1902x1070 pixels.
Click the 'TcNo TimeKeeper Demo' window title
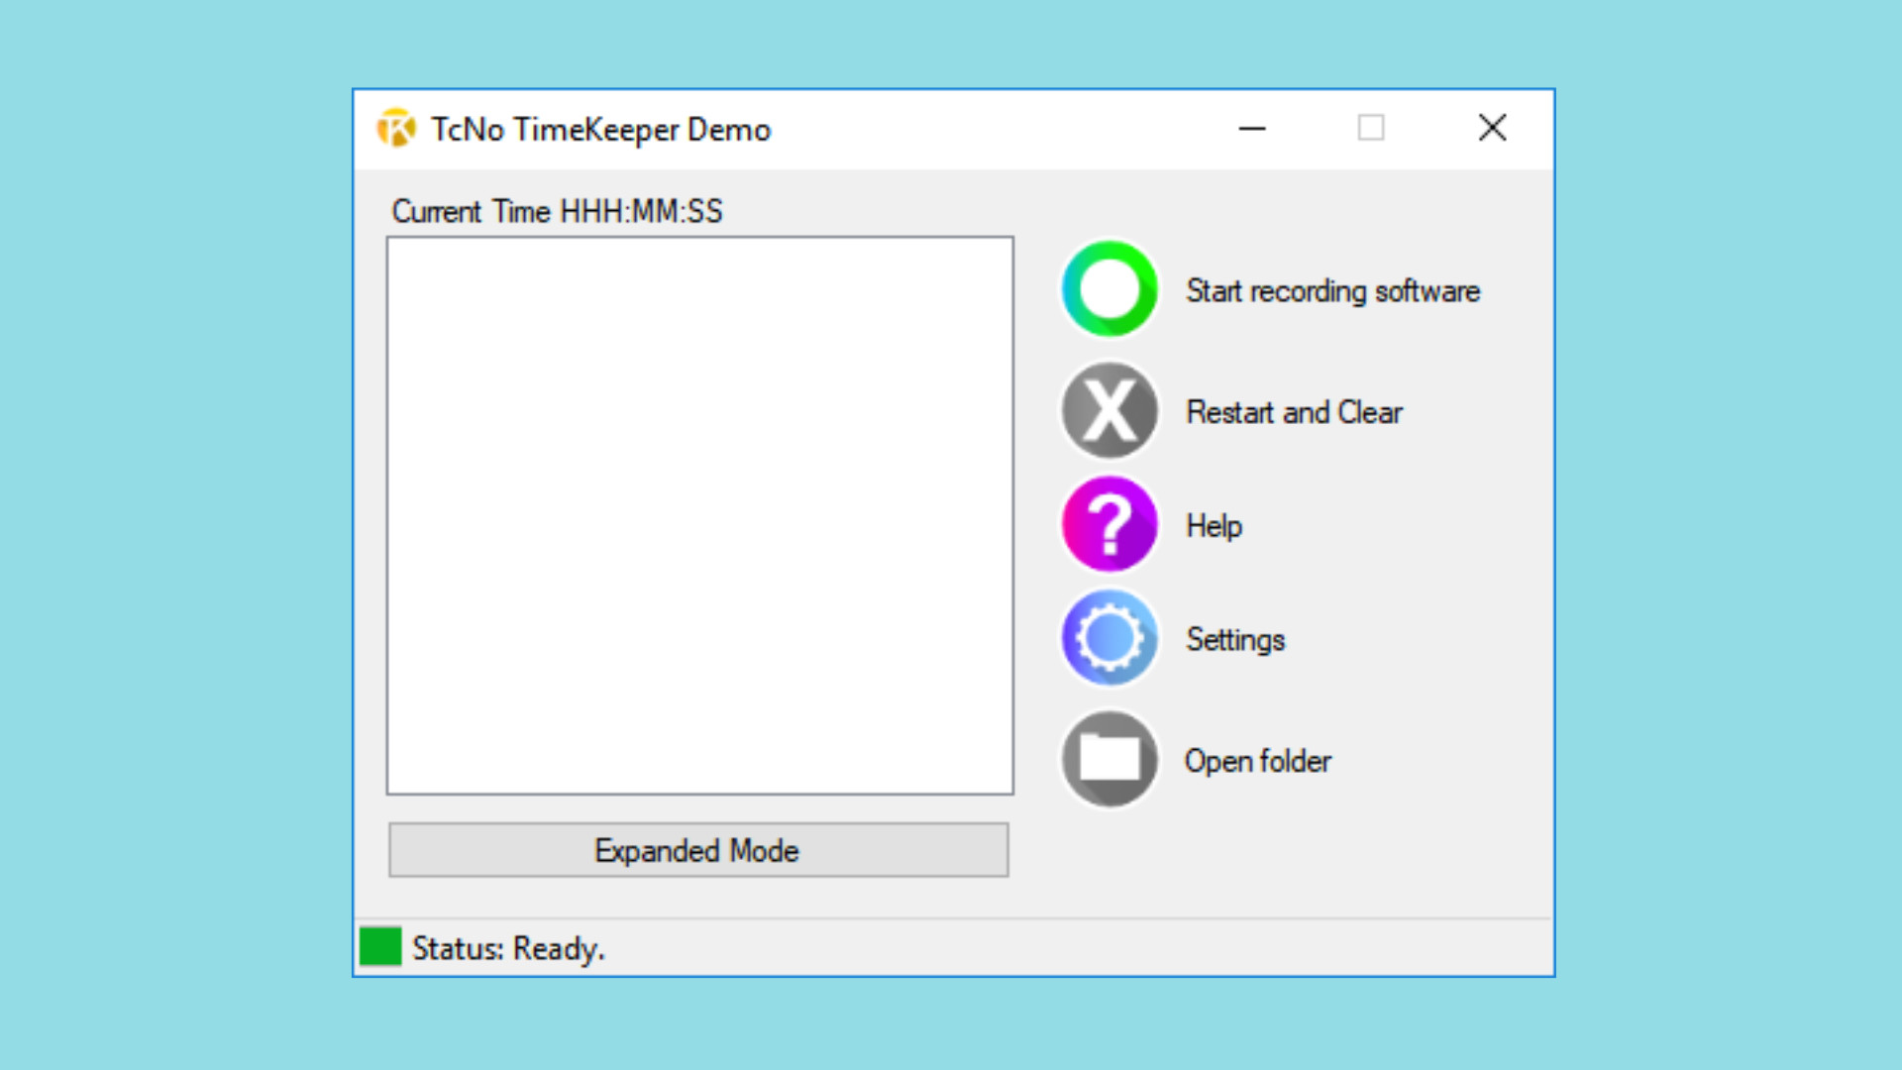tap(600, 130)
